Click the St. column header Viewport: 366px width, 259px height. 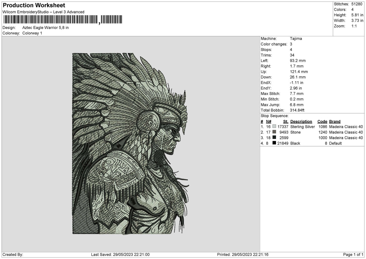285,122
